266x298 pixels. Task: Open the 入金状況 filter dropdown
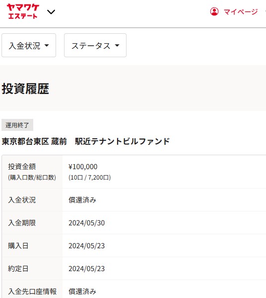29,45
